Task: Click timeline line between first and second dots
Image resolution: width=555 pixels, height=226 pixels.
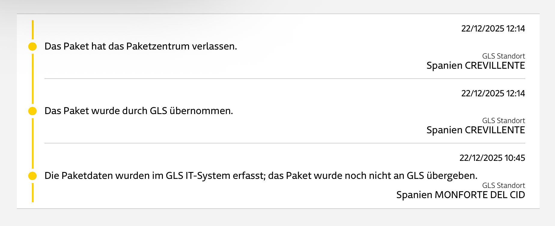Action: click(33, 79)
